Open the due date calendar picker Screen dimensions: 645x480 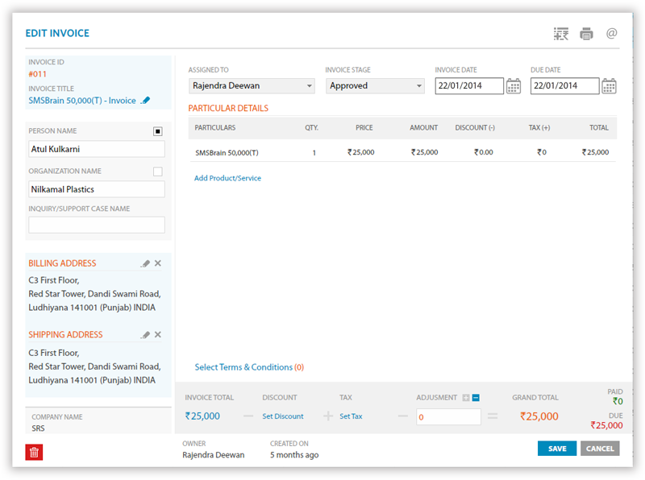point(609,86)
